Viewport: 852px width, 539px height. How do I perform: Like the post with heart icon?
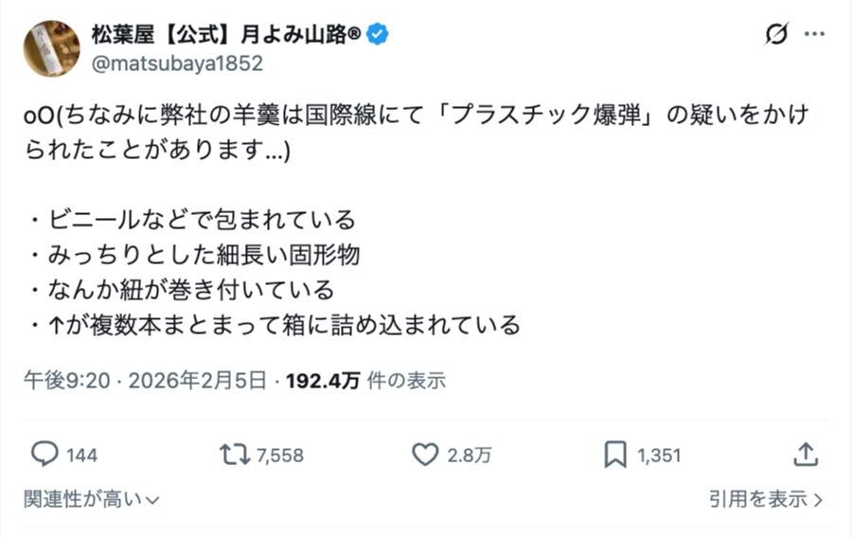click(425, 455)
